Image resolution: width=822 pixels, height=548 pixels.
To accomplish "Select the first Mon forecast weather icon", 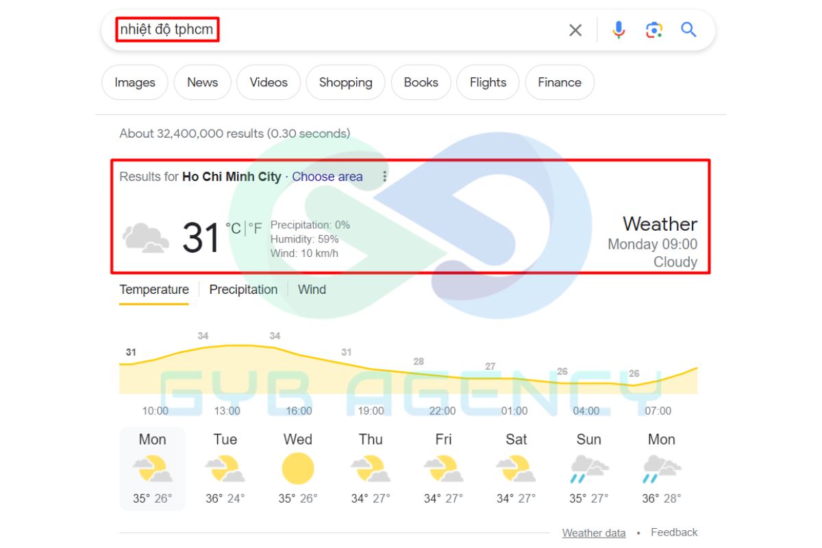I will coord(152,470).
